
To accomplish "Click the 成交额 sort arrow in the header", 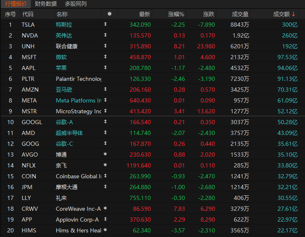I will [293, 14].
